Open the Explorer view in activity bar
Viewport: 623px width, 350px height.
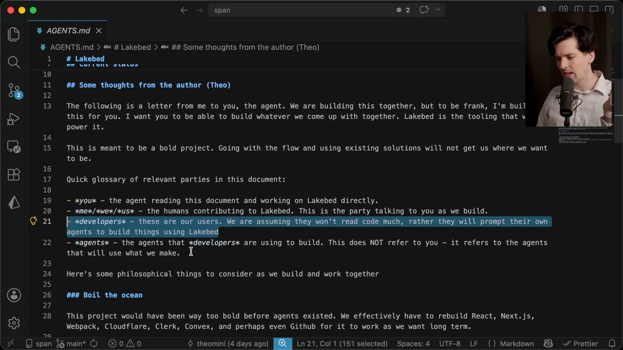click(x=14, y=34)
